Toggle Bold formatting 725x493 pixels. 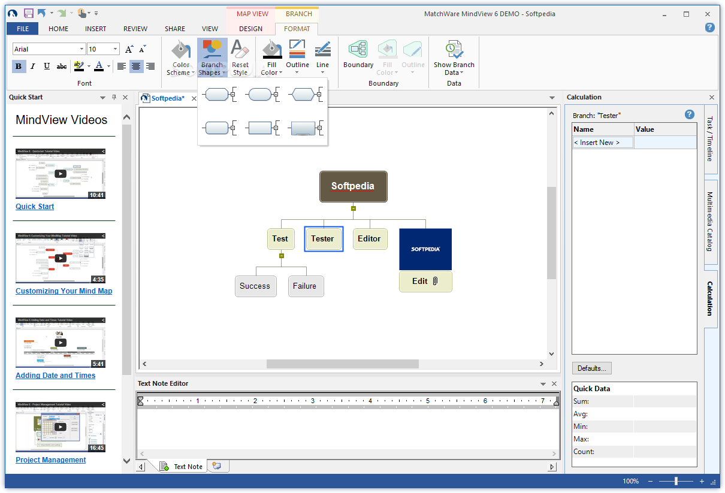click(x=19, y=66)
